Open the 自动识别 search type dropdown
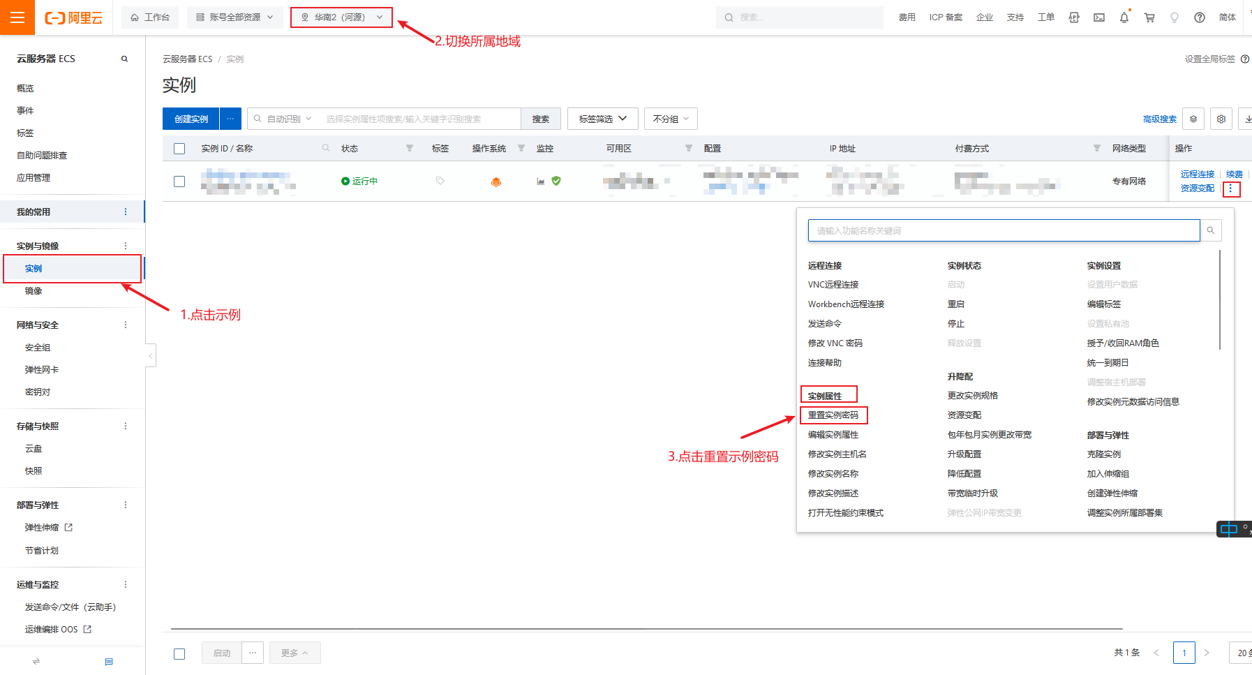The image size is (1252, 675). click(x=283, y=119)
